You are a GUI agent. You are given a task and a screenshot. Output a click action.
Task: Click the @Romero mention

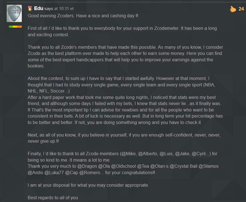tap(90, 172)
